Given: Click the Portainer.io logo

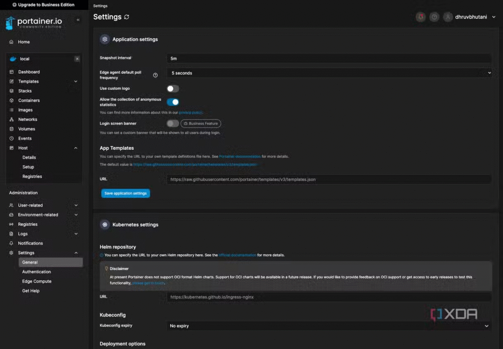Looking at the screenshot, I should (x=33, y=23).
